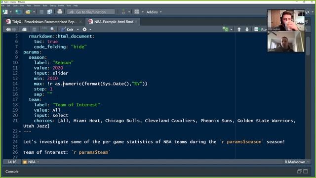Click 'r params$season' inline code
316x178 pixels.
(241, 142)
